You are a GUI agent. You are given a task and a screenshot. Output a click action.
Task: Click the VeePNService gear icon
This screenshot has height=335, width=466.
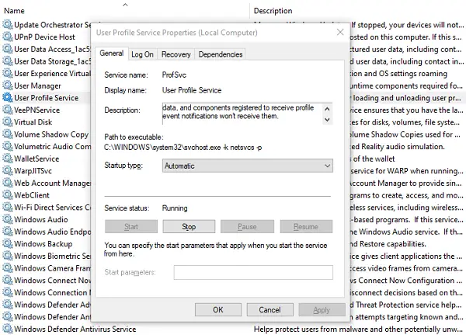click(8, 110)
